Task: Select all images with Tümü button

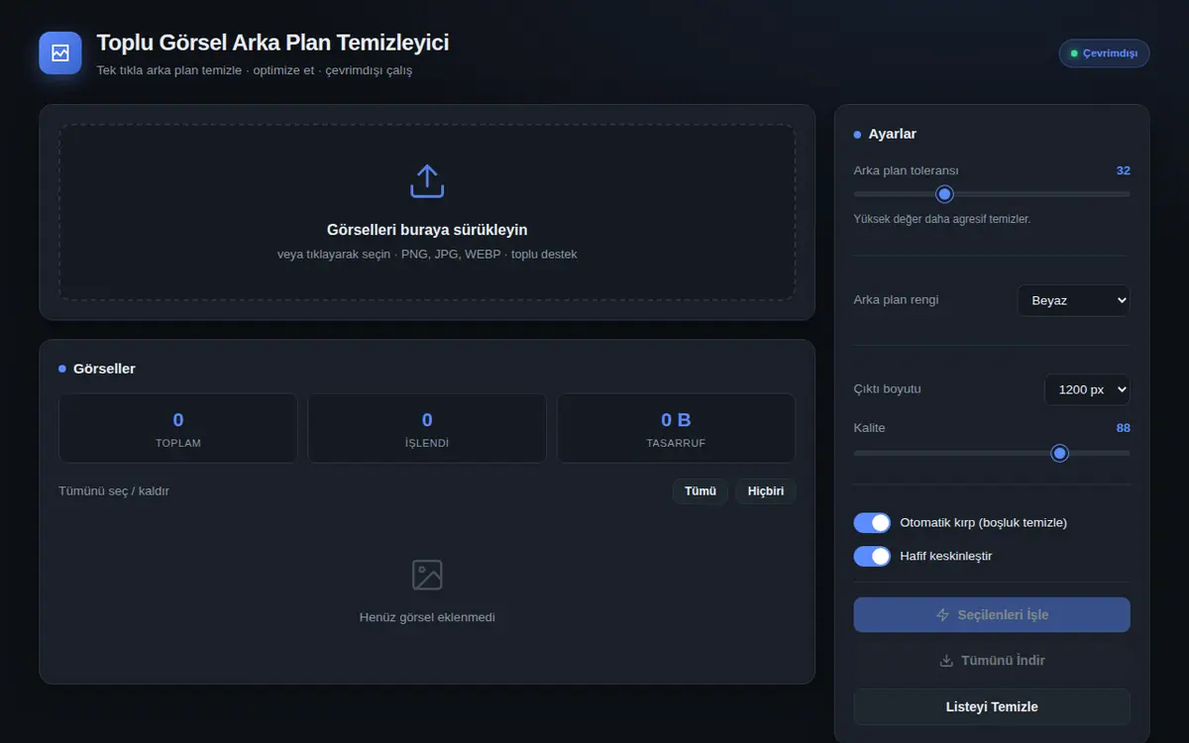Action: (x=701, y=491)
